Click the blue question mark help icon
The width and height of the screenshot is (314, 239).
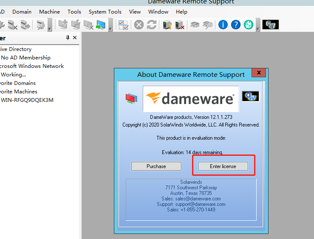click(x=236, y=25)
